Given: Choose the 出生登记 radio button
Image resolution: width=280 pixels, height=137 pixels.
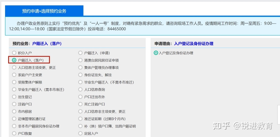Looking at the screenshot, I should 14,97.
